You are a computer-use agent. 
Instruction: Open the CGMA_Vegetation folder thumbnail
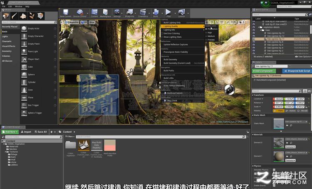tap(71, 145)
